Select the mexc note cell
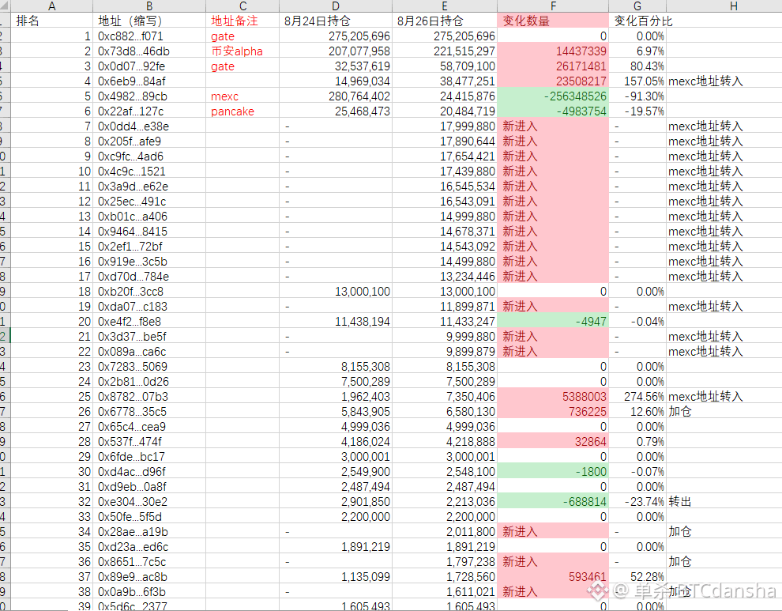782x611 pixels. coord(242,96)
